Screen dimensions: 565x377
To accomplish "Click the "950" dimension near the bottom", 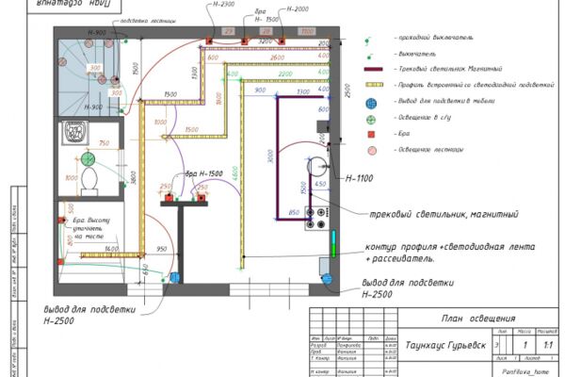I will [x=161, y=249].
